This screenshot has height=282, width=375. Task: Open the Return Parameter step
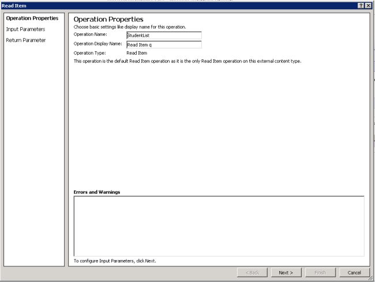pos(26,40)
